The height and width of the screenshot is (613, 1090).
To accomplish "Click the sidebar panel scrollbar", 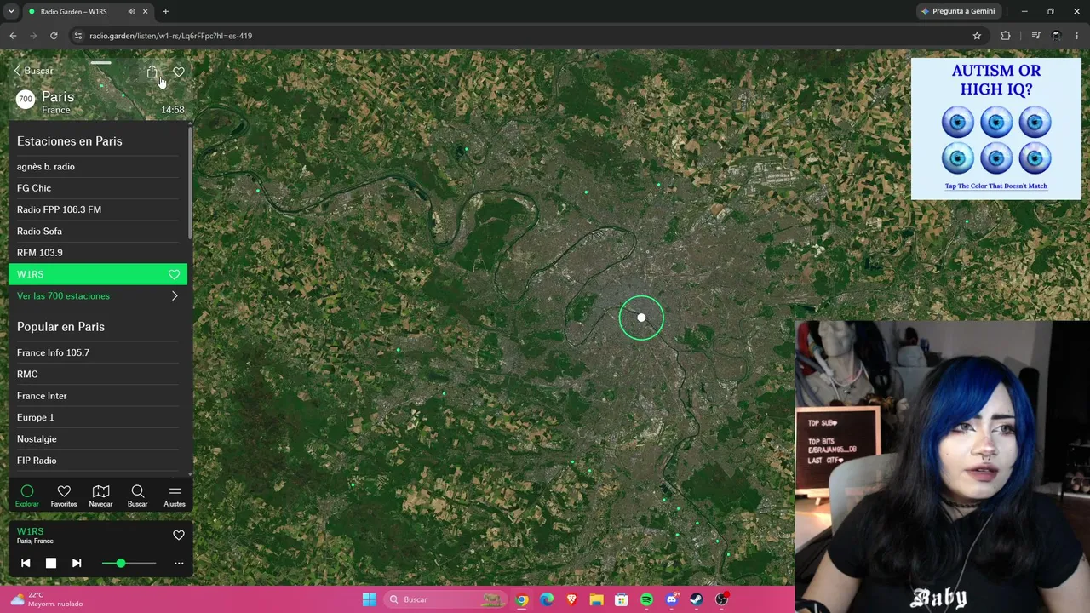I will click(x=190, y=183).
